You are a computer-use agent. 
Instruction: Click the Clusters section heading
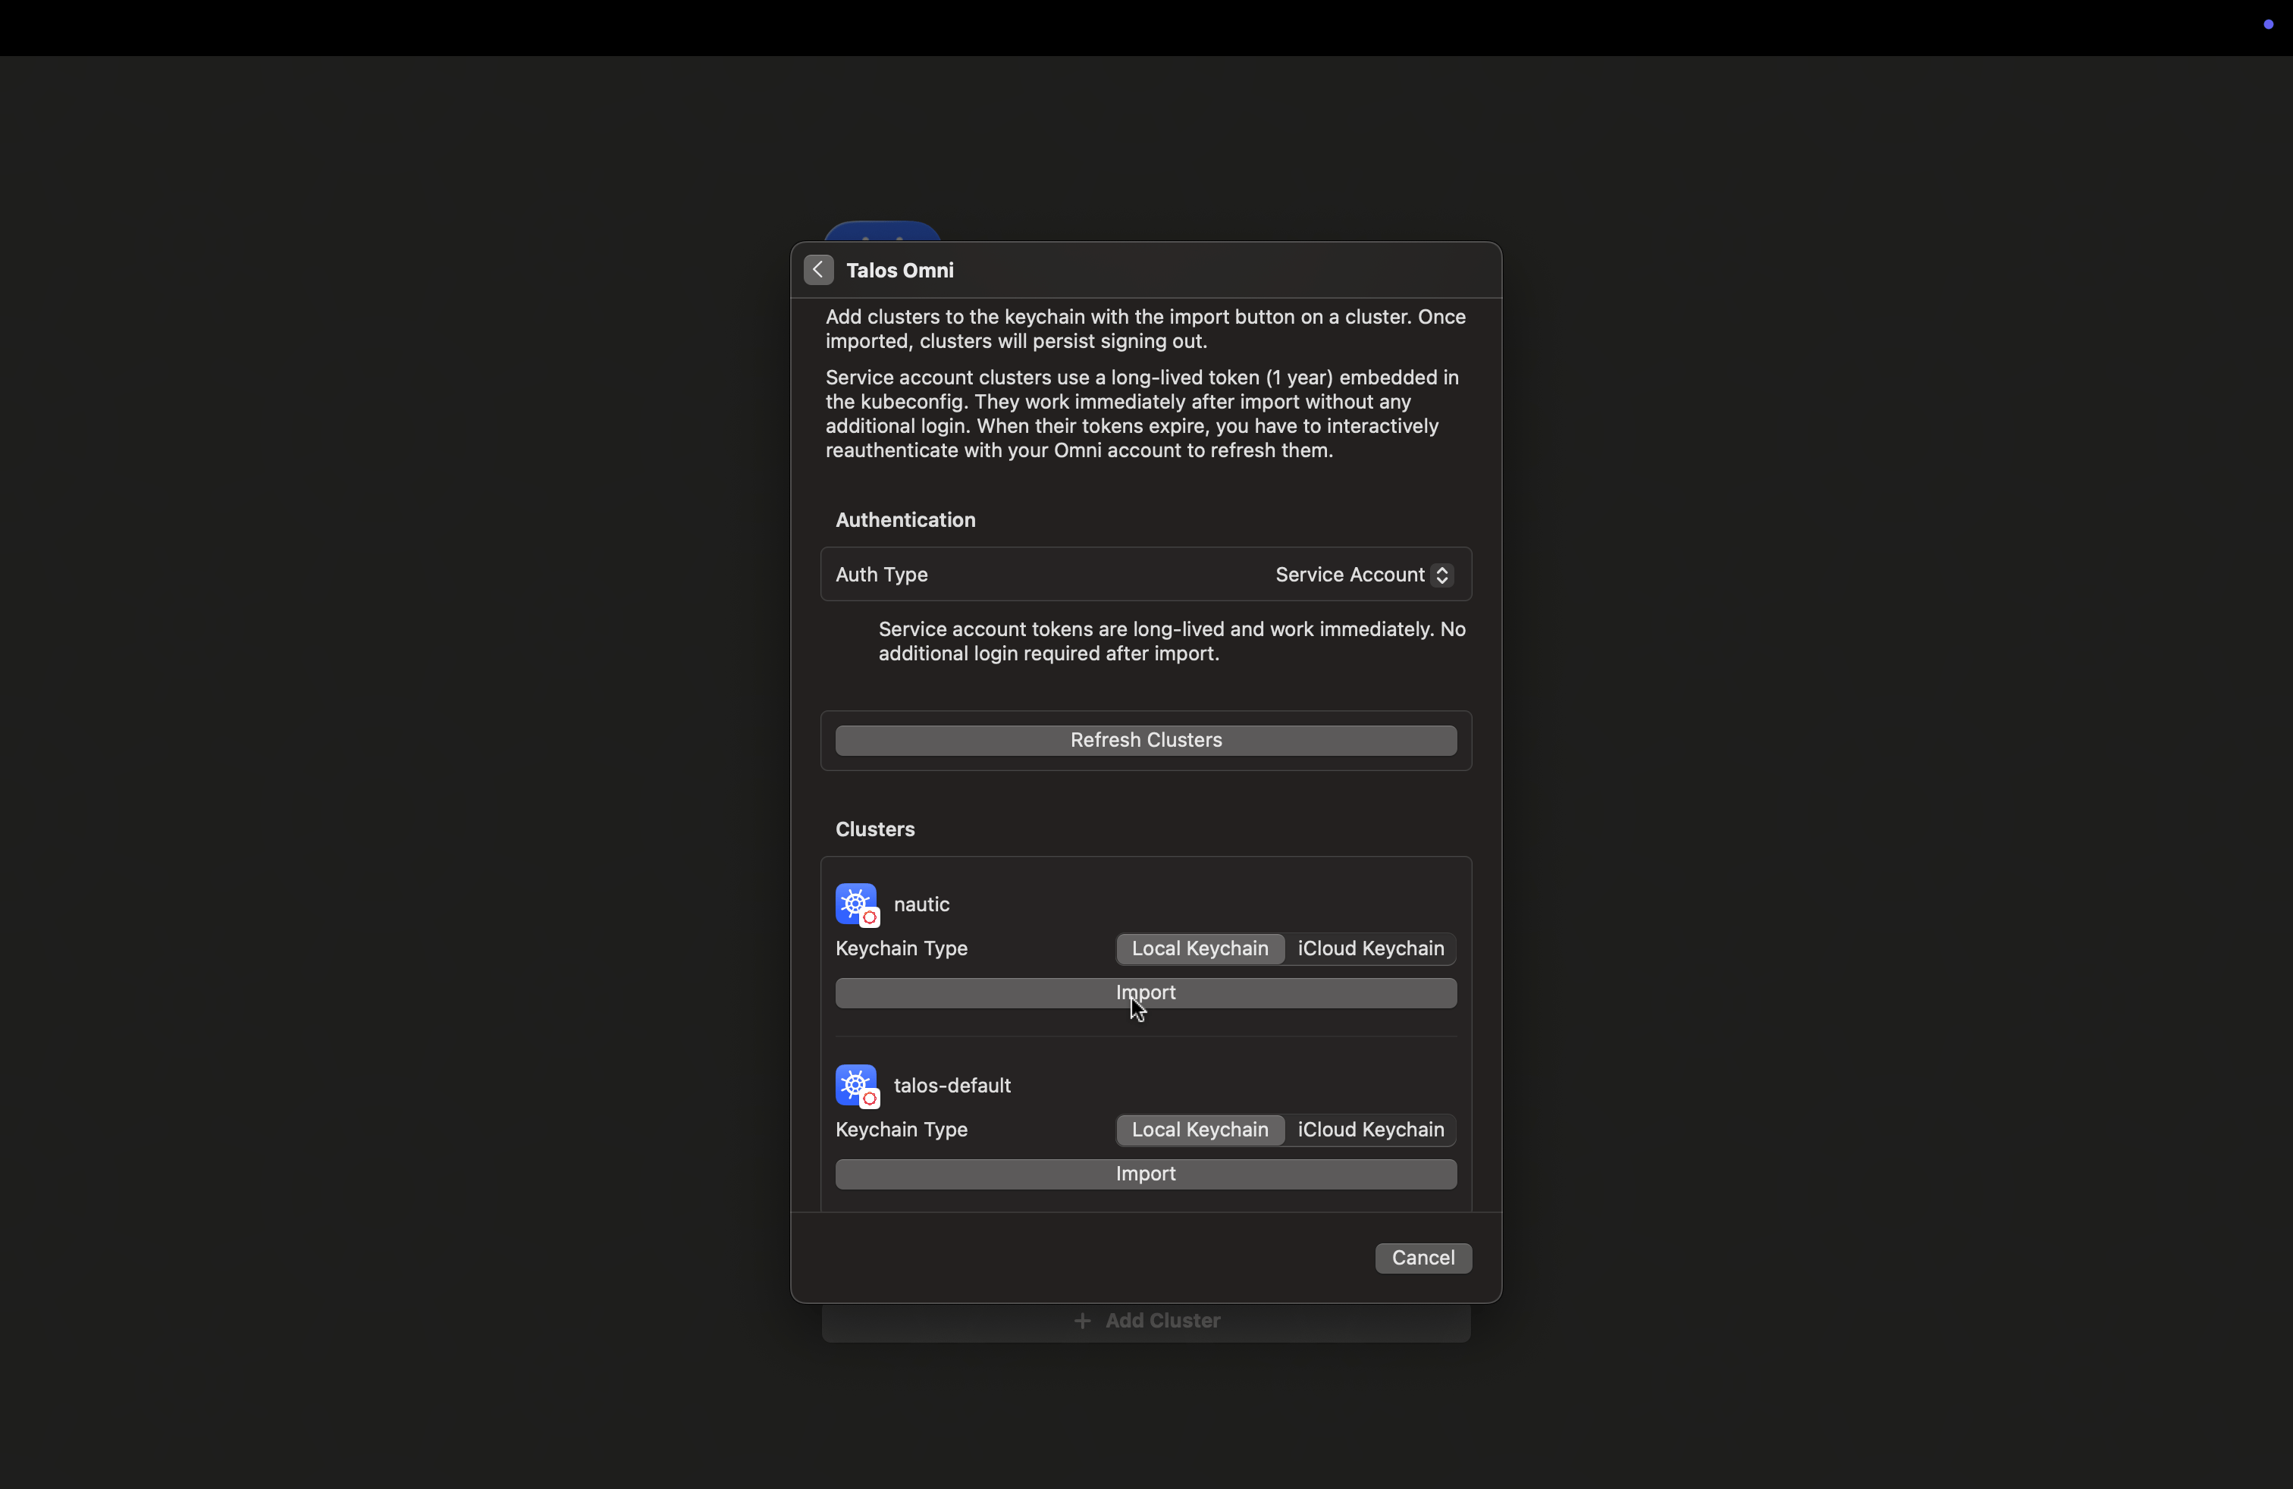[x=875, y=829]
